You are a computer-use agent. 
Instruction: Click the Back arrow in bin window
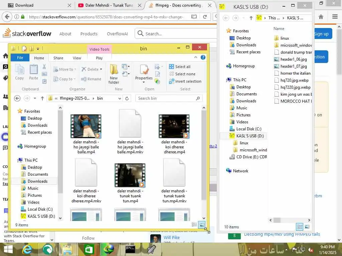point(17,98)
